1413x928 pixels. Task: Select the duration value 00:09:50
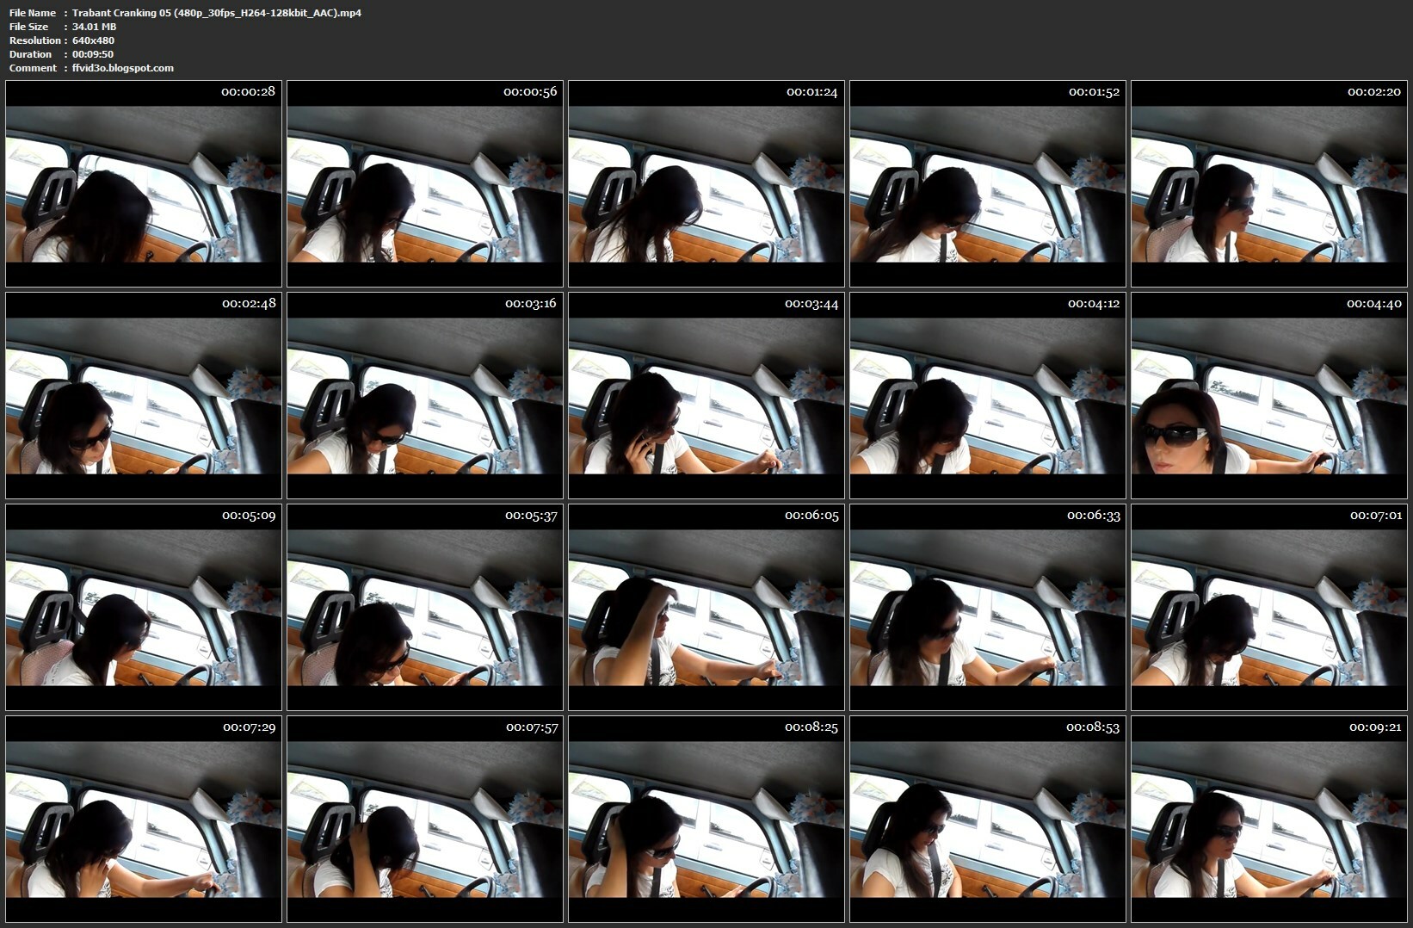click(93, 54)
